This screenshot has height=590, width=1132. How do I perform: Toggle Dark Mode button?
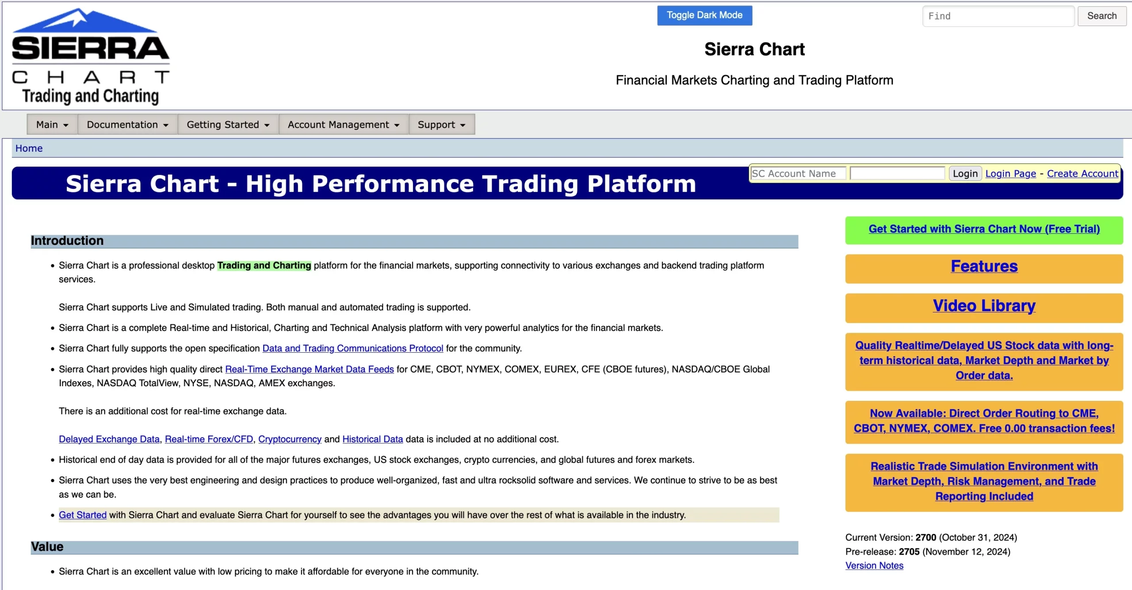pos(704,15)
